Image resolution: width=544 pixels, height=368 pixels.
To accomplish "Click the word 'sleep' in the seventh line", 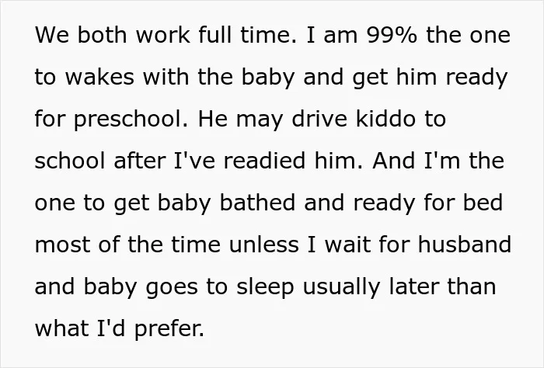I will pos(265,287).
